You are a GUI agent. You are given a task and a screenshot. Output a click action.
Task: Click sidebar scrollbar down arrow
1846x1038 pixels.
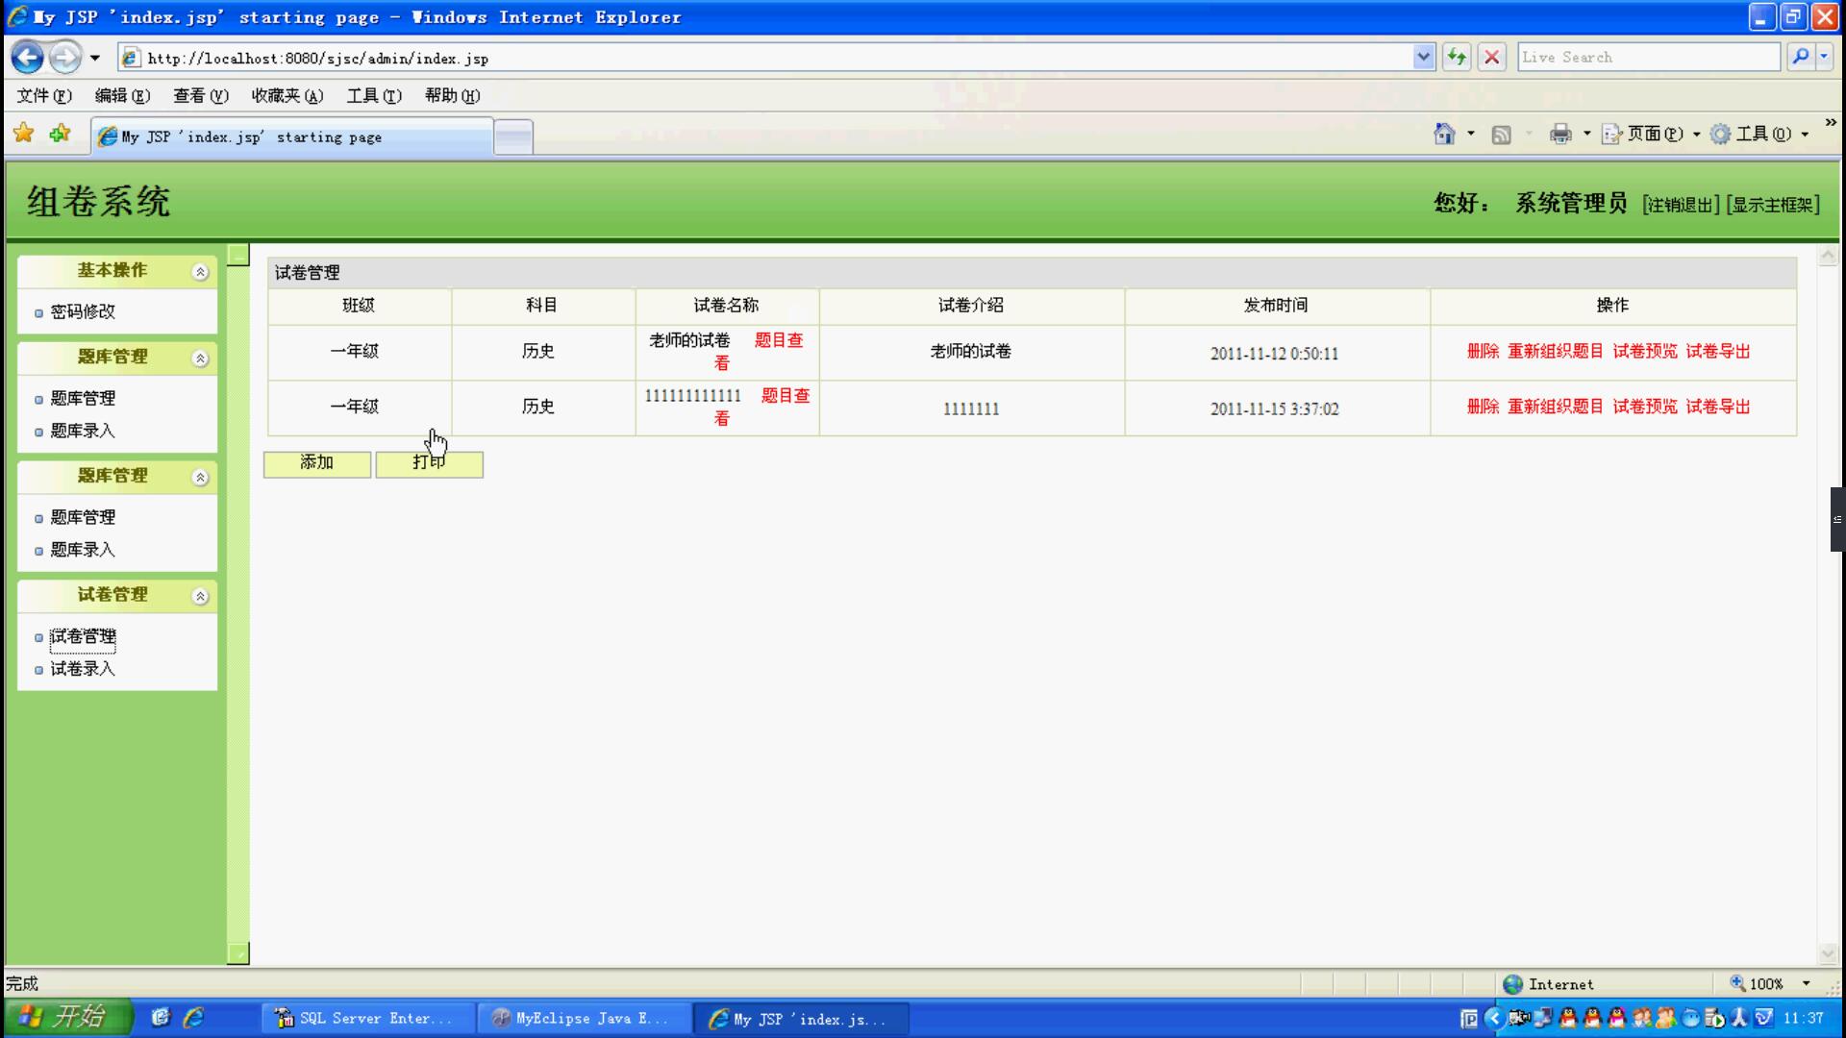point(238,952)
